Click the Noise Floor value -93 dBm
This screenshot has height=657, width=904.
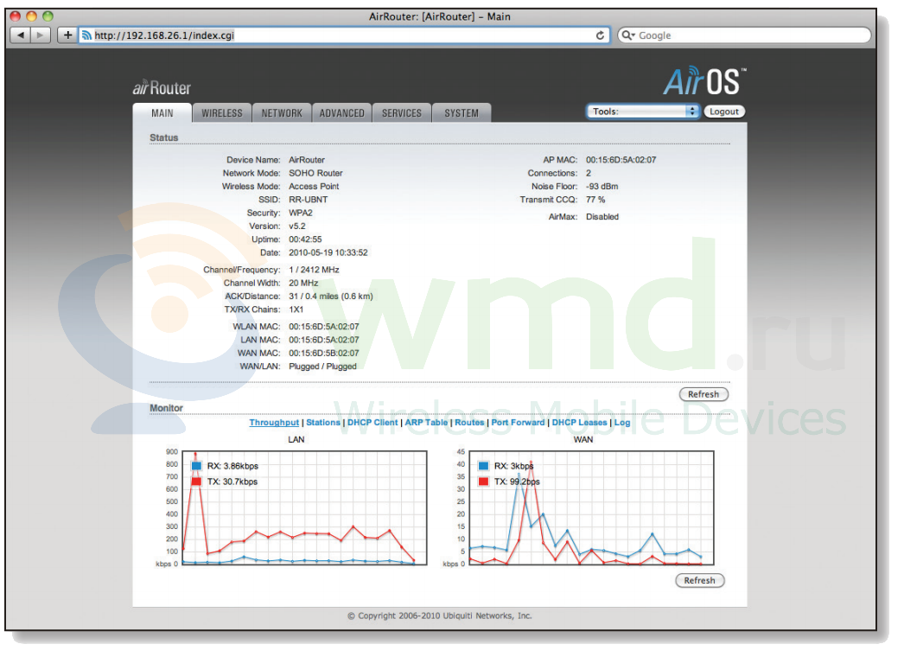[x=602, y=187]
